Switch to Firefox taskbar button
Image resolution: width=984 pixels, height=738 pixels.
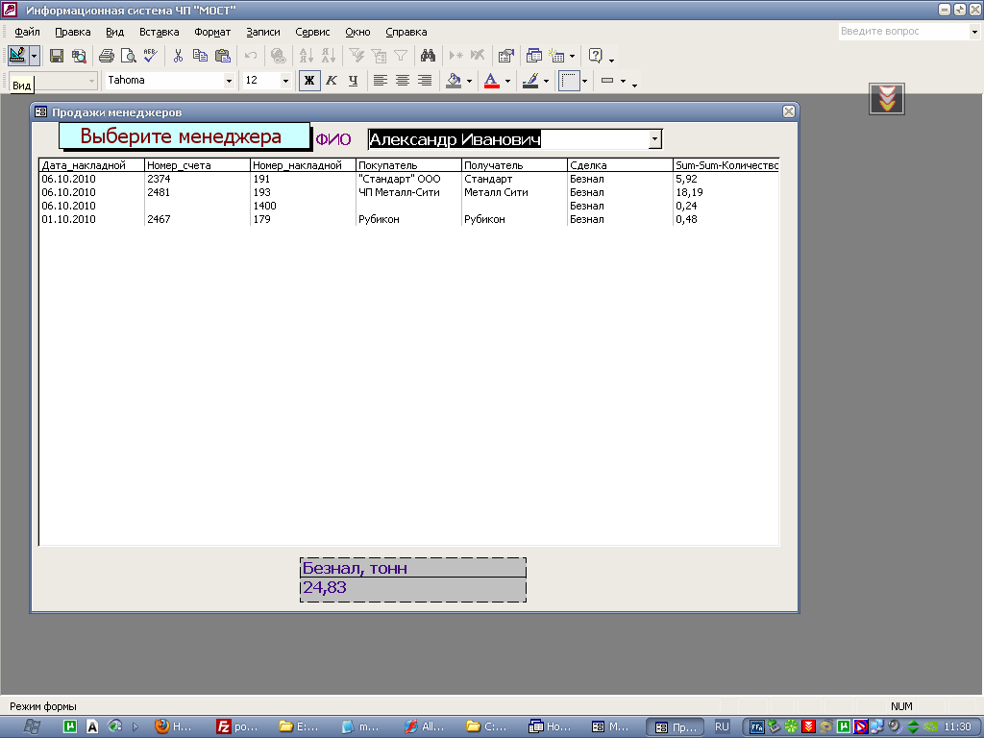pyautogui.click(x=174, y=726)
